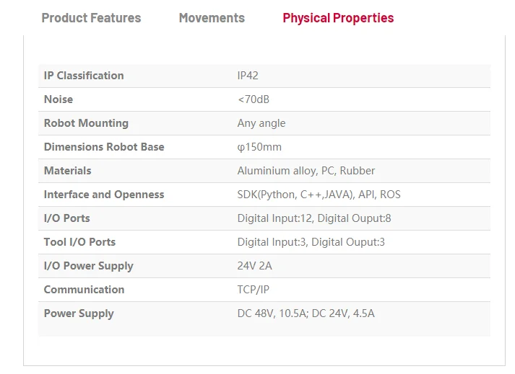Click the Interface and Openness label
Screen dimensions: 515x374
(x=104, y=195)
